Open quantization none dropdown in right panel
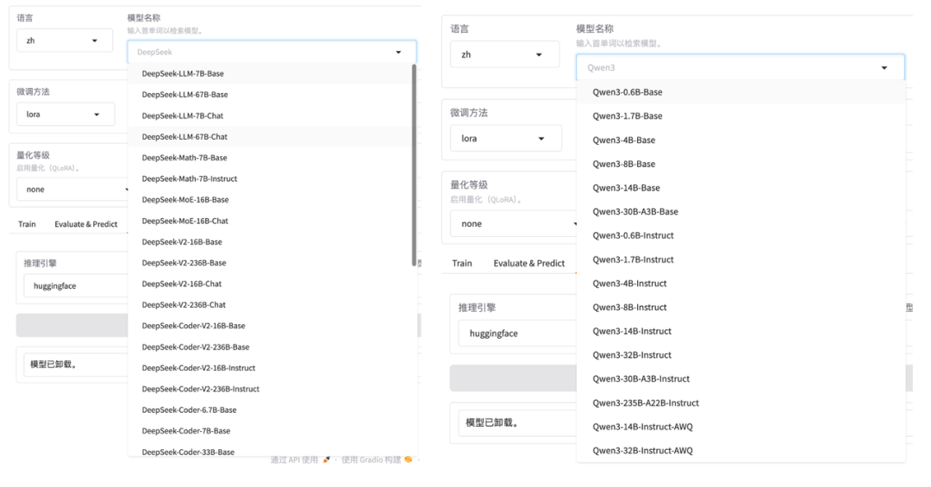931x487 pixels. point(513,224)
